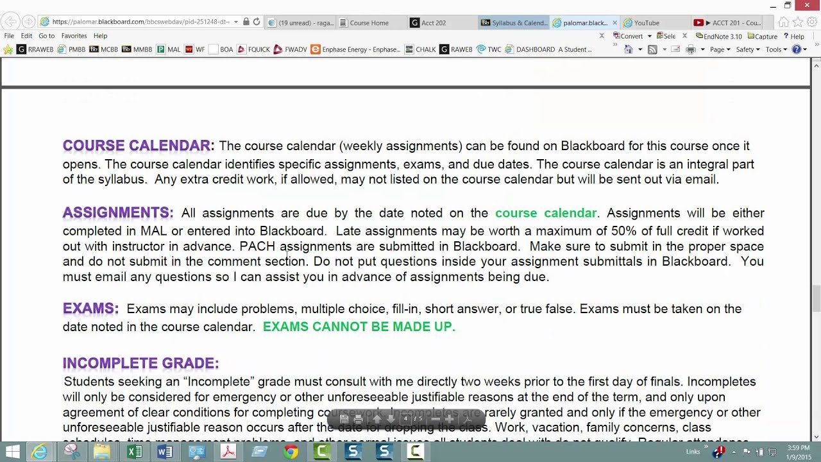The width and height of the screenshot is (821, 462).
Task: Open the Windows Start button
Action: click(12, 452)
